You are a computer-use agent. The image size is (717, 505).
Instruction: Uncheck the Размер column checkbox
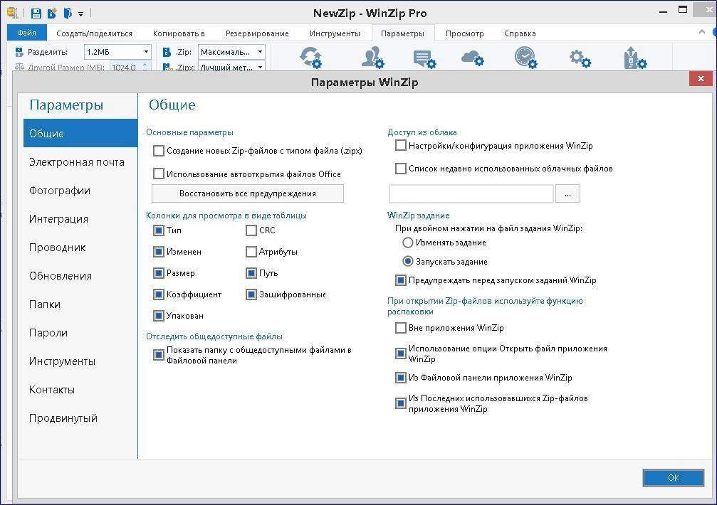(159, 273)
